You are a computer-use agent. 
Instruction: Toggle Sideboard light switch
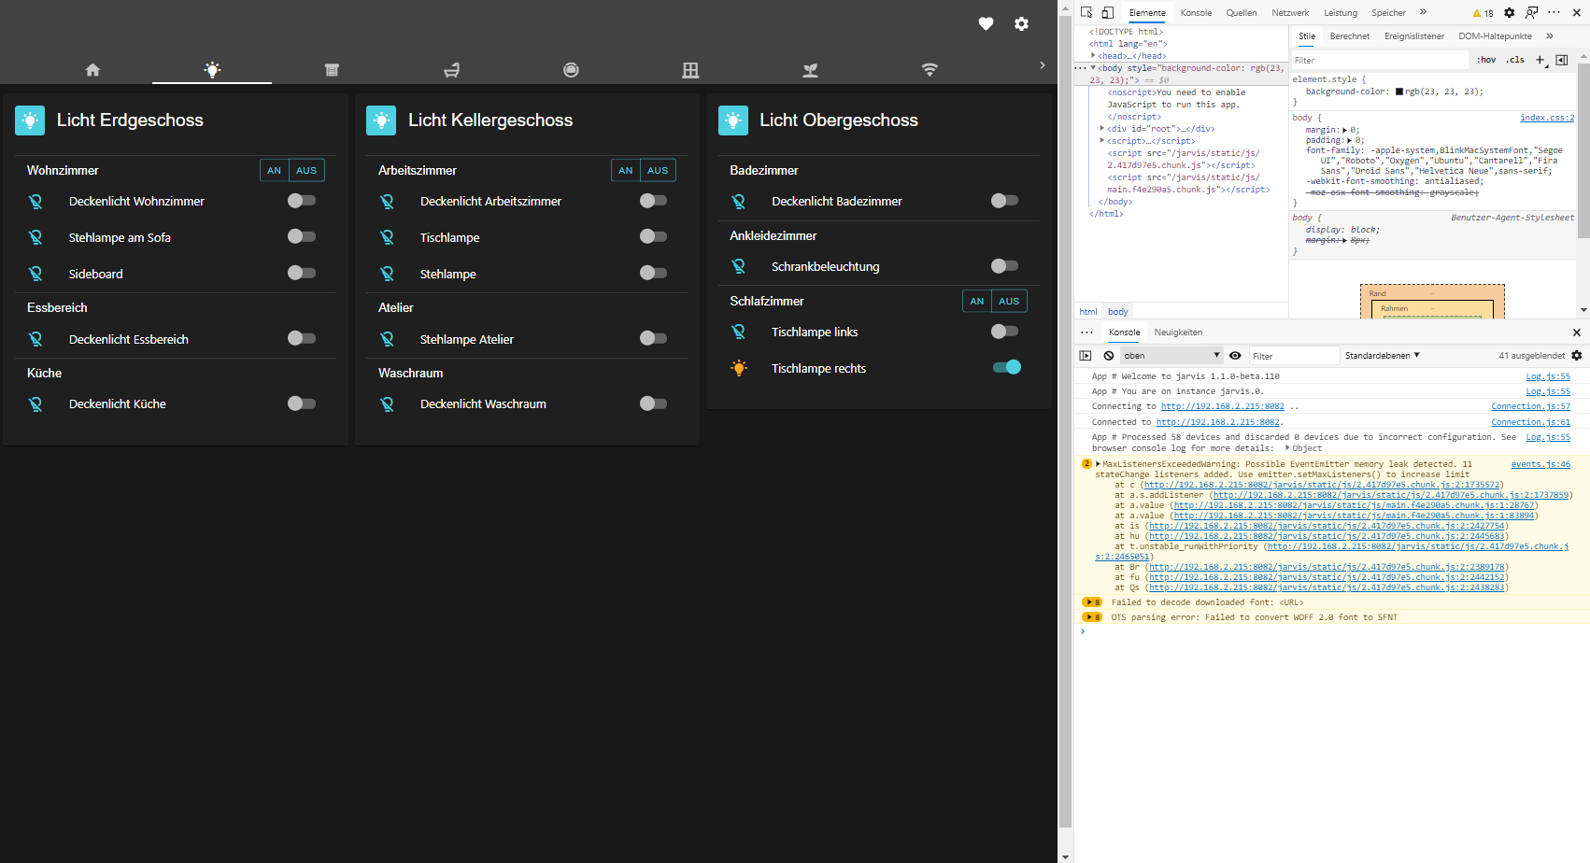[x=302, y=273]
